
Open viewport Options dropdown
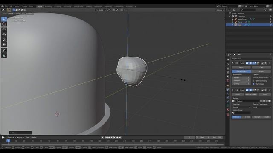(x=220, y=10)
